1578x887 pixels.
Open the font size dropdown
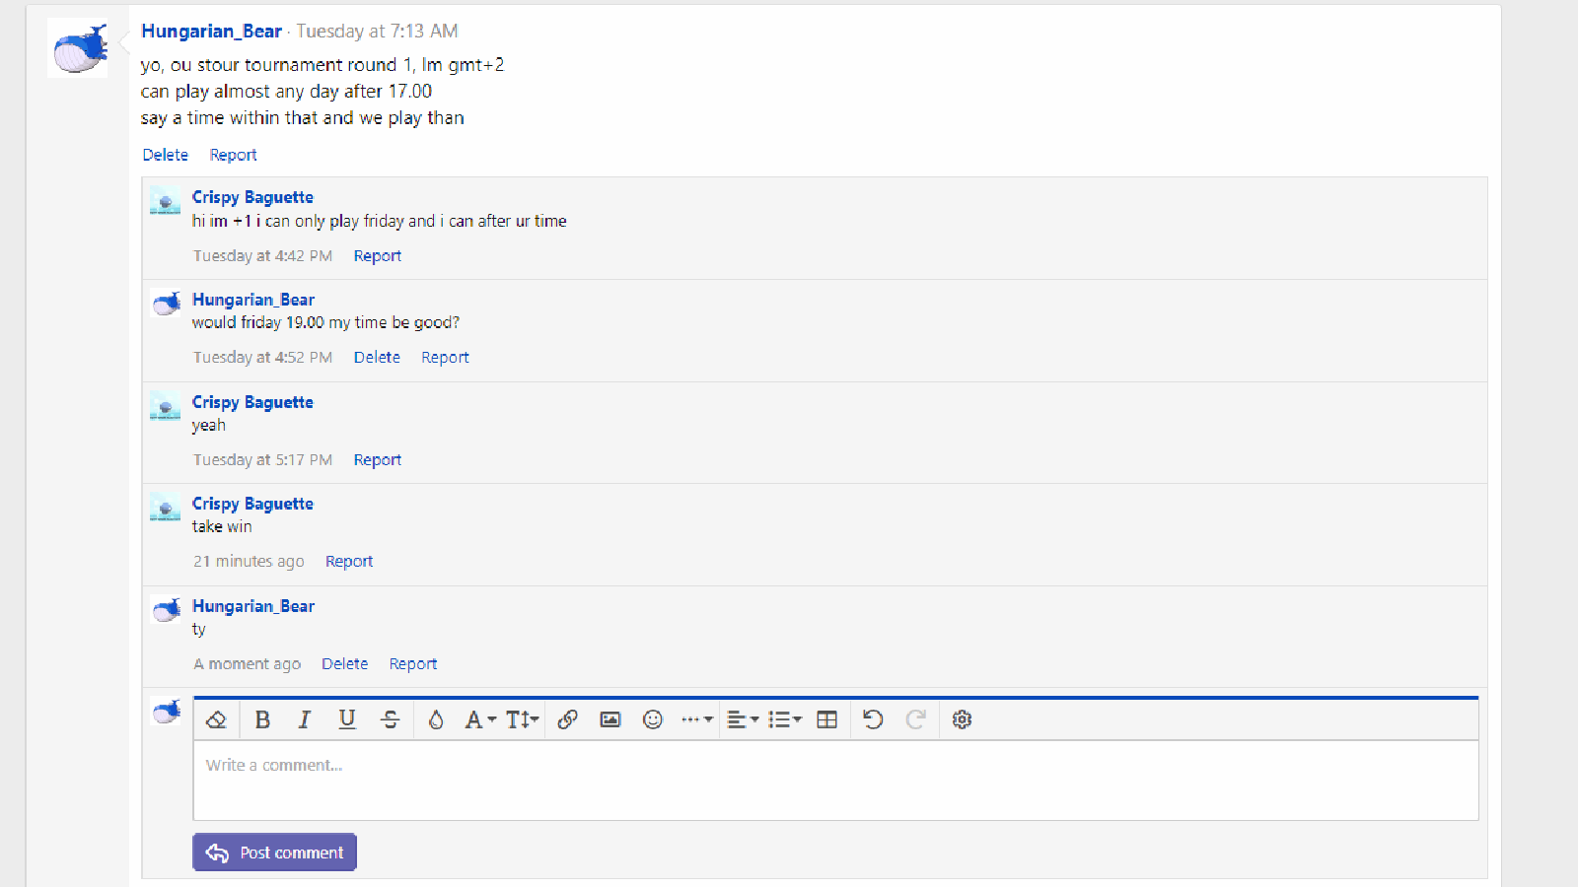(x=522, y=719)
